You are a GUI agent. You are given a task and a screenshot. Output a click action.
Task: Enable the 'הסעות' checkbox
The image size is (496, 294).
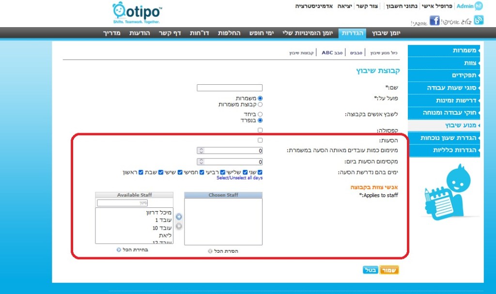point(260,140)
